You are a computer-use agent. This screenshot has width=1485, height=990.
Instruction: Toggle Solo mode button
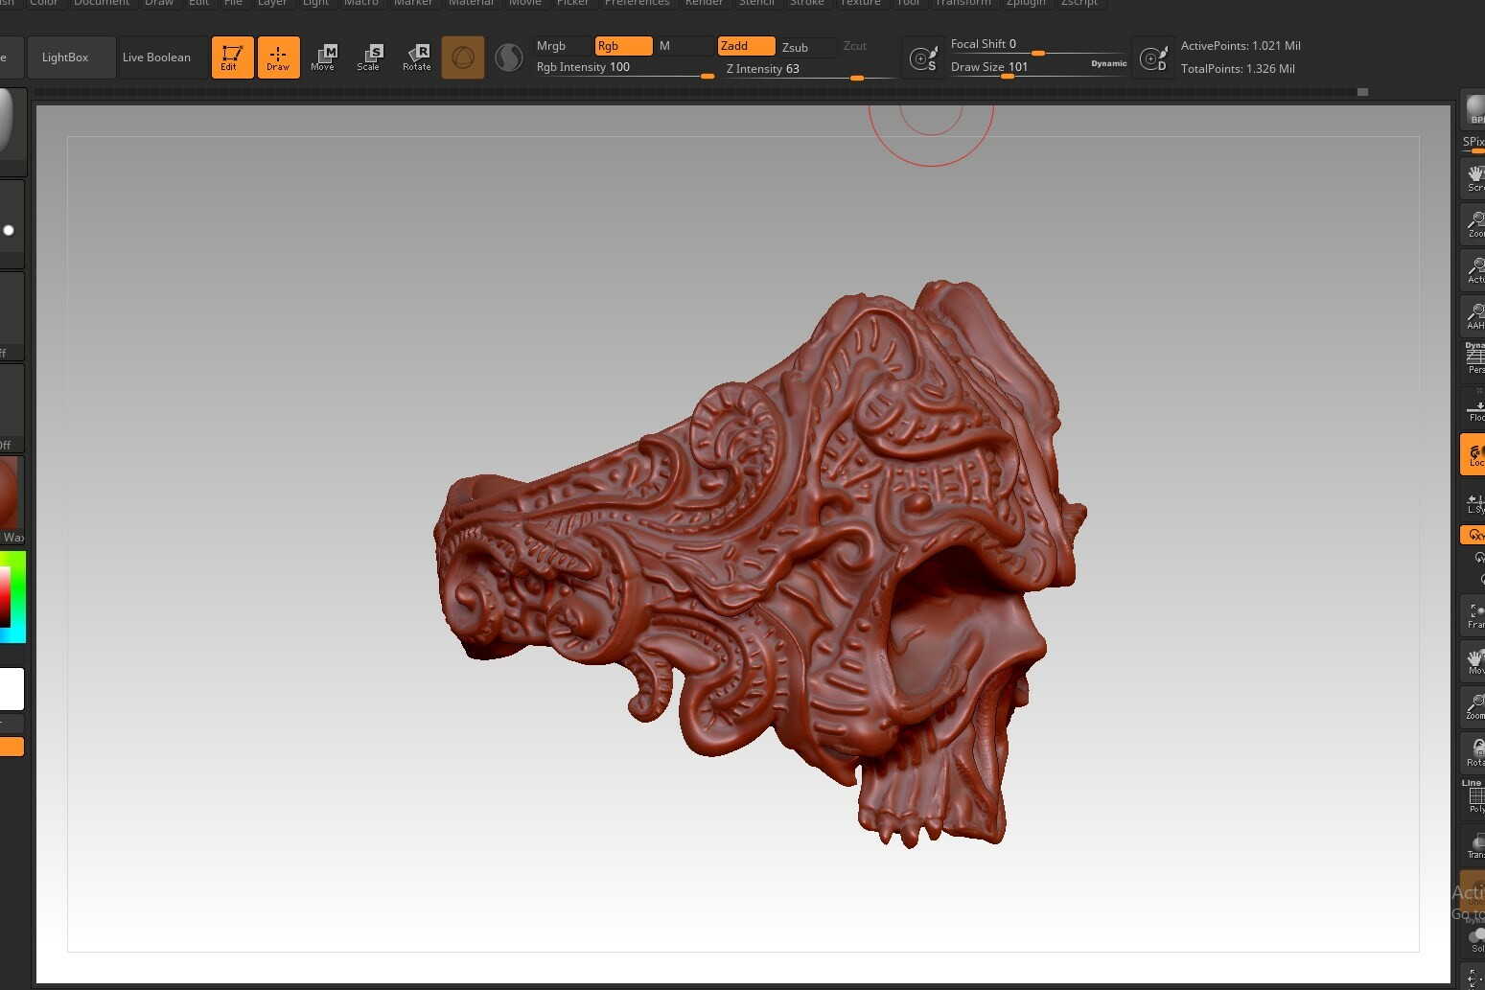coord(1474,939)
